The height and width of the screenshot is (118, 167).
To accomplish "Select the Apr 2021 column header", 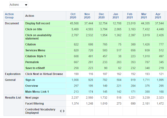I will (158, 16).
